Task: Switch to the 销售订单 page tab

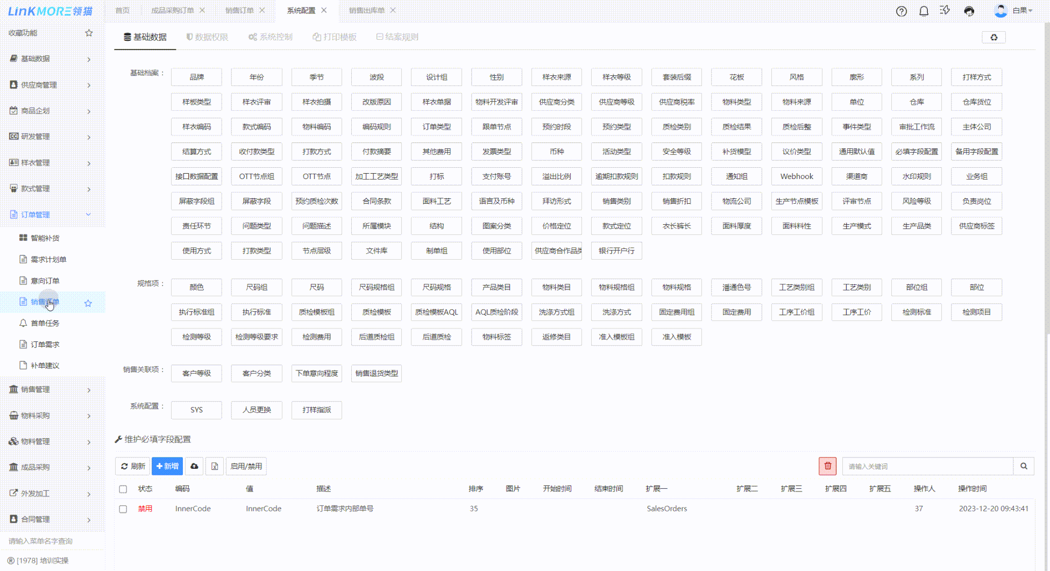Action: pyautogui.click(x=239, y=10)
